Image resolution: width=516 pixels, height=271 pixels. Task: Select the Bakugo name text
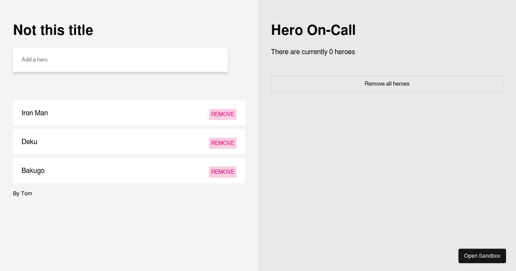(33, 171)
